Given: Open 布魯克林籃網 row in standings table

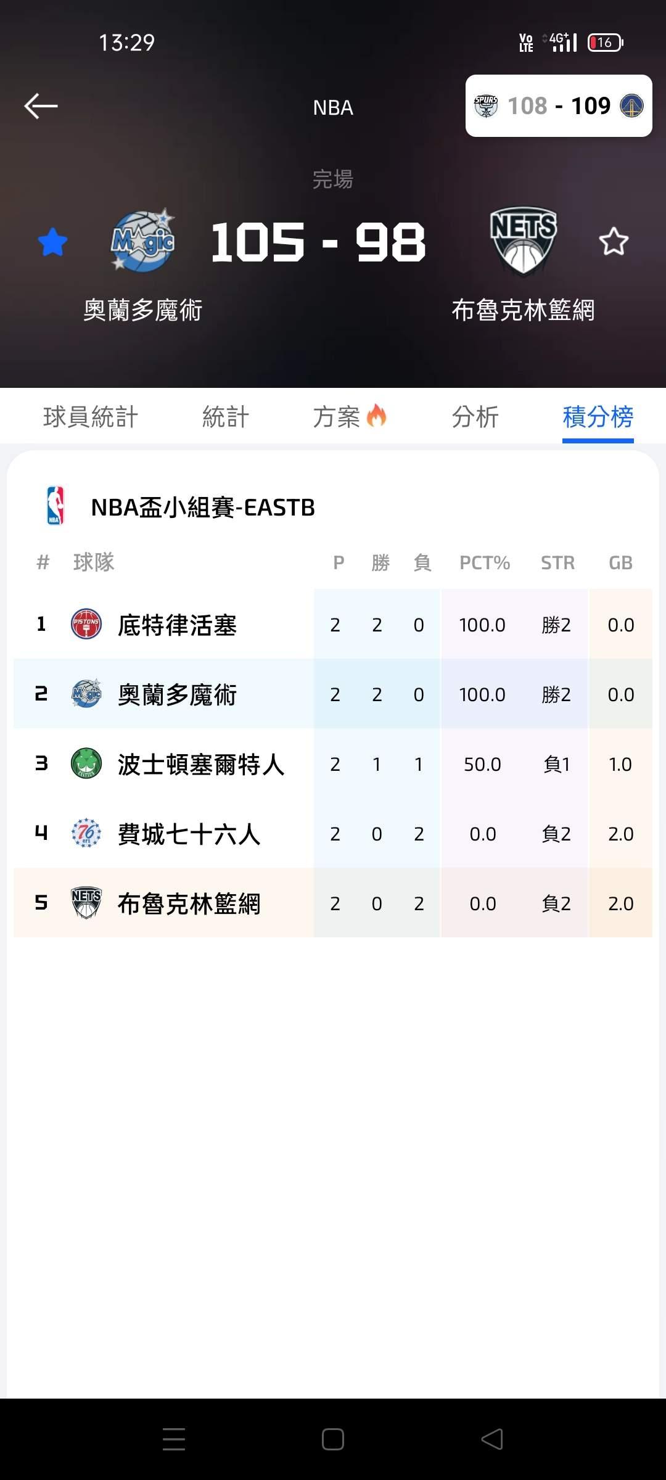Looking at the screenshot, I should (189, 903).
